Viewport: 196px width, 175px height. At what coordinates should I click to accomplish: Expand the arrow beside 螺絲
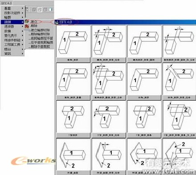click(x=22, y=49)
